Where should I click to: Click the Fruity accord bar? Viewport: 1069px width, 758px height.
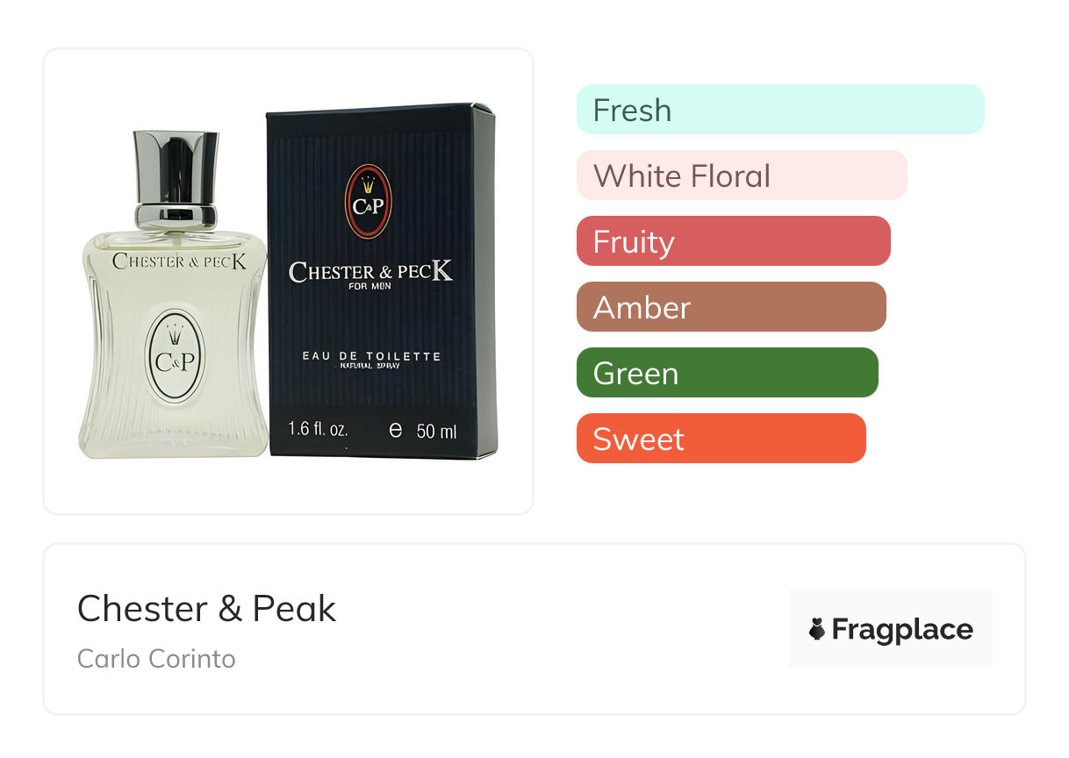(734, 241)
